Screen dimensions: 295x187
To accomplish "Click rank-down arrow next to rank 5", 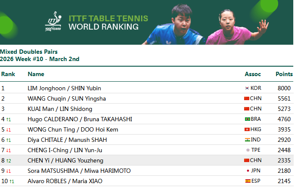I will [x=9, y=130].
